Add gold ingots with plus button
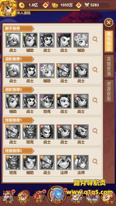 (x=79, y=5)
